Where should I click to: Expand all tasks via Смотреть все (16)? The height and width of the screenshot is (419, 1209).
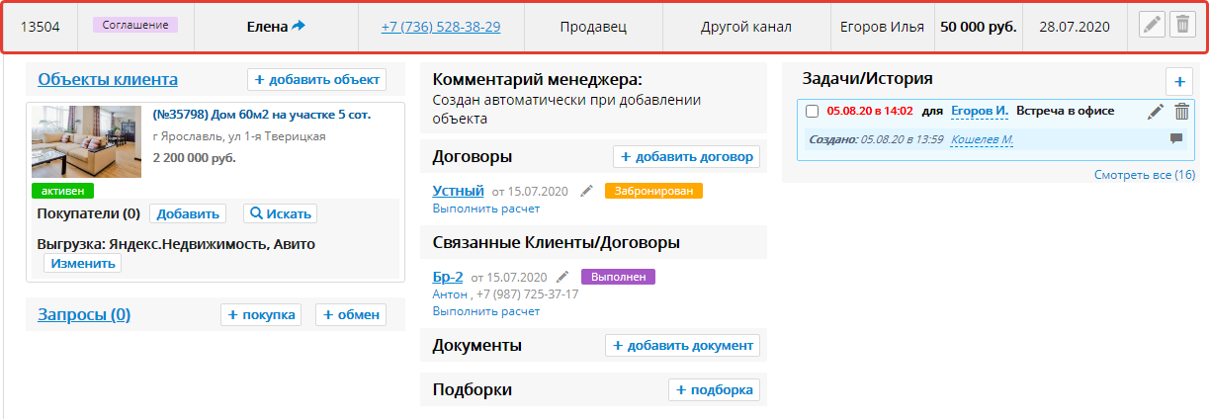click(x=1144, y=175)
